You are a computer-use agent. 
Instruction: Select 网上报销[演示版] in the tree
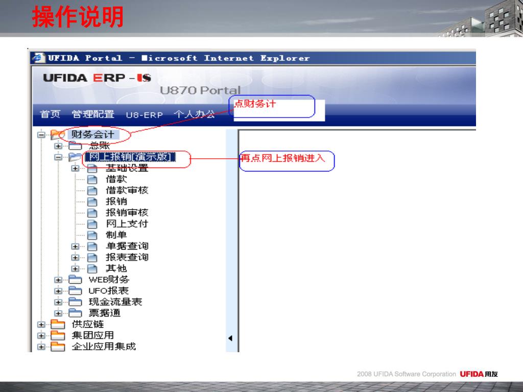pos(130,157)
